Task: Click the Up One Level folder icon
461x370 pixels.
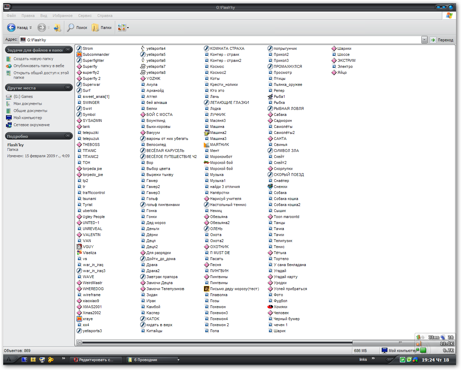Action: click(57, 27)
